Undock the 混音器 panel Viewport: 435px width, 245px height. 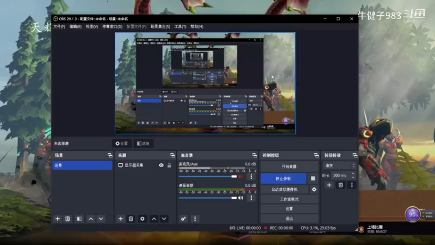coord(254,155)
